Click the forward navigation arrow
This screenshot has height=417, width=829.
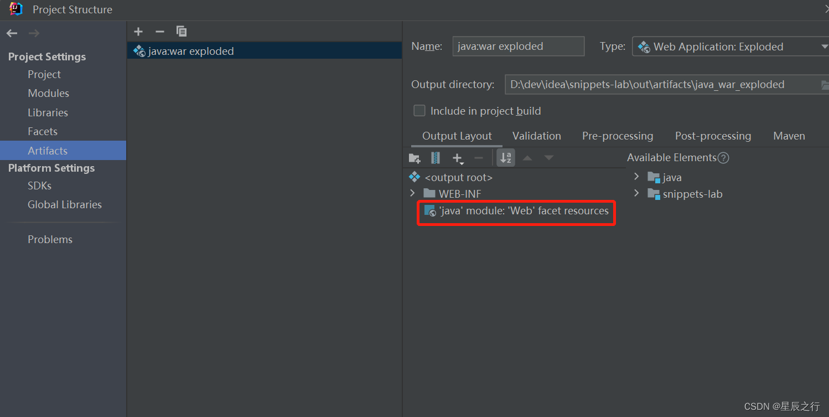(x=34, y=34)
